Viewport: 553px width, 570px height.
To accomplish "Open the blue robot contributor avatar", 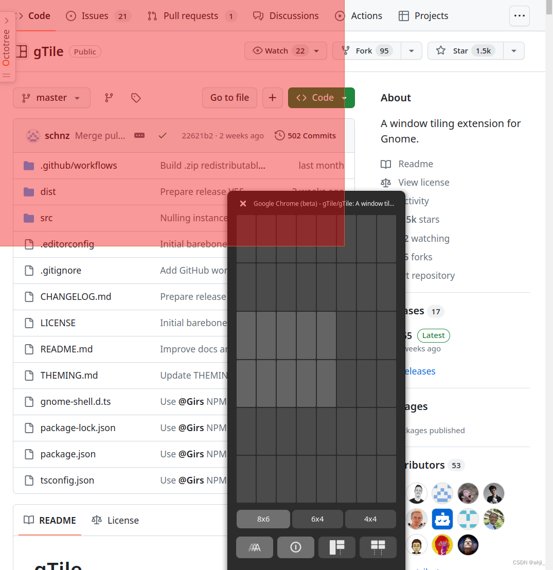I will (442, 519).
